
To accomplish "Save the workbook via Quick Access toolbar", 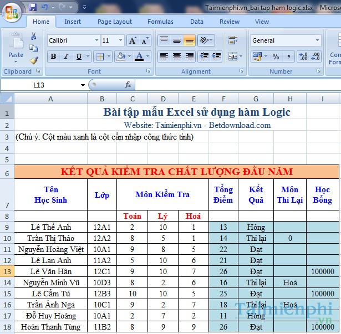I will (x=33, y=7).
